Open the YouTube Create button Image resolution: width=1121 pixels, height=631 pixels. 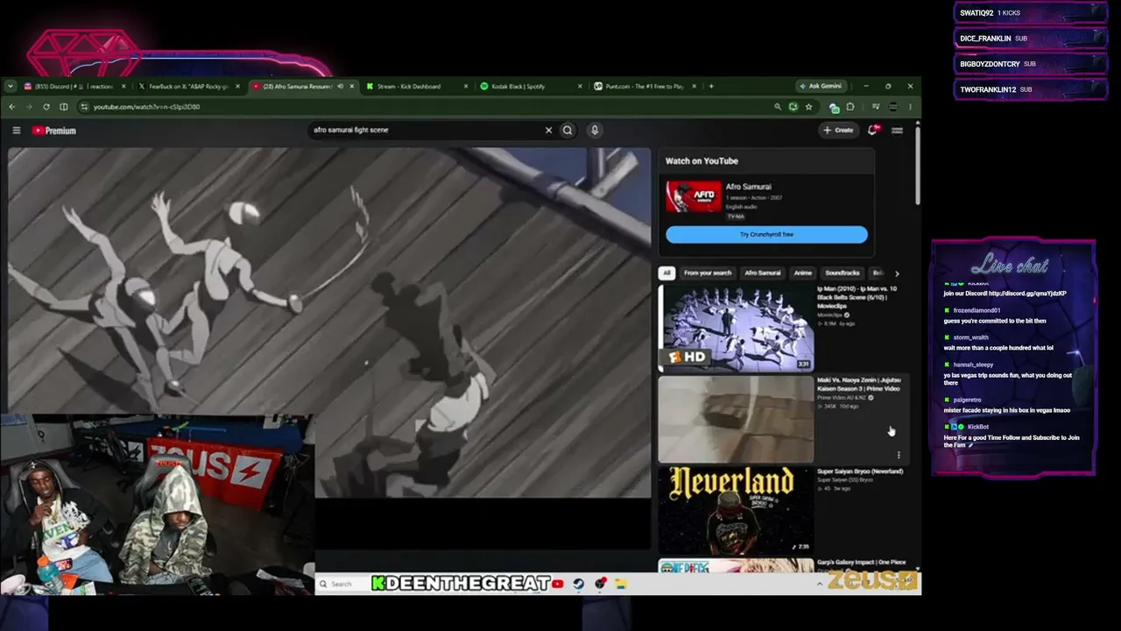tap(838, 130)
